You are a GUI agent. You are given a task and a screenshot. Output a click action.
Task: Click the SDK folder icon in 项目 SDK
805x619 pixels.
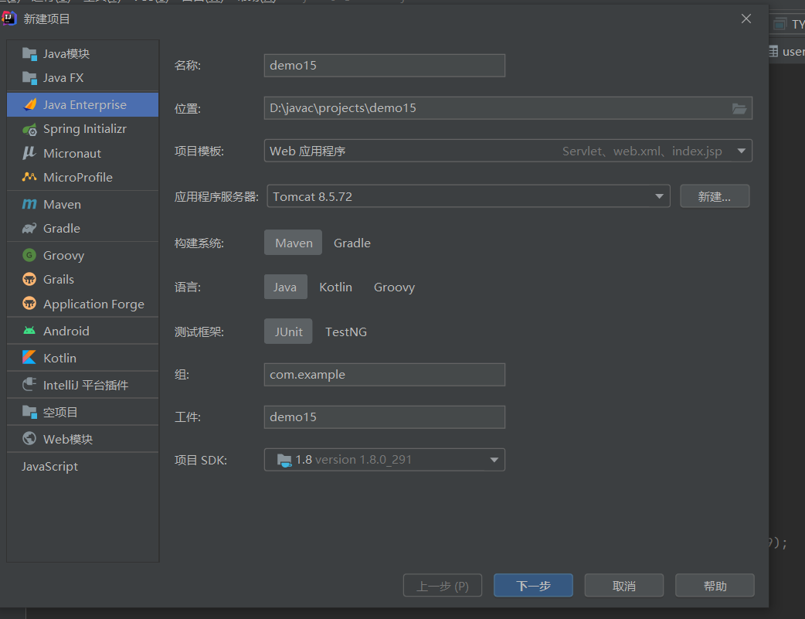[284, 460]
